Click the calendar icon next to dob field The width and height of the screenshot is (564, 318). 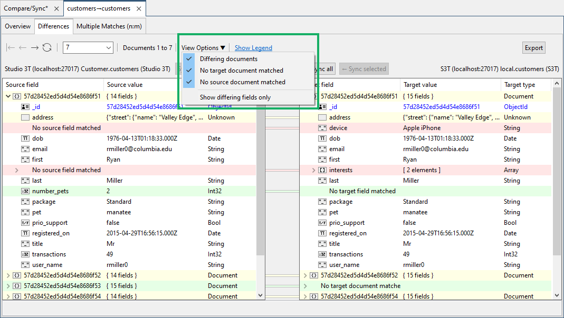pyautogui.click(x=24, y=138)
